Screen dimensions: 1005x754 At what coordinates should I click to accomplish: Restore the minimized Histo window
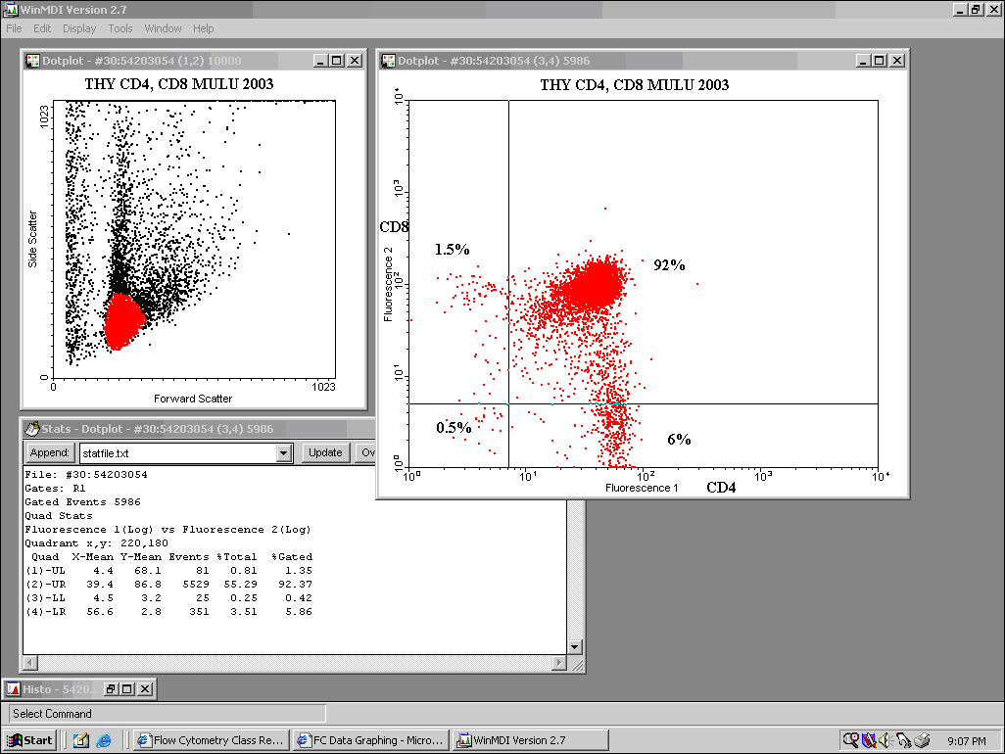(x=111, y=689)
